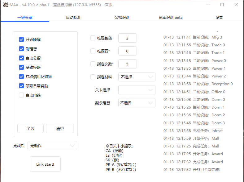Check the 指定次数* checkbox

(93, 64)
